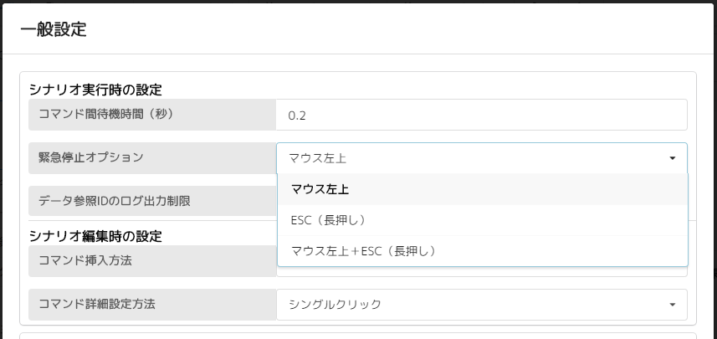Click the caret arrow beside シングルクリック
Image resolution: width=717 pixels, height=339 pixels.
point(672,305)
